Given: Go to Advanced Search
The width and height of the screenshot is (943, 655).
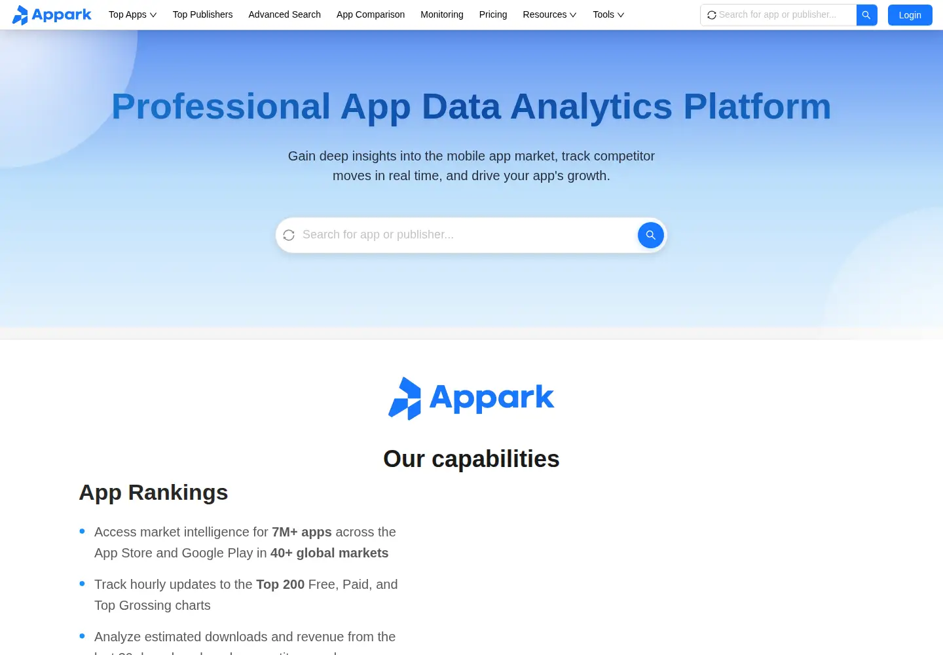Looking at the screenshot, I should click(x=285, y=14).
